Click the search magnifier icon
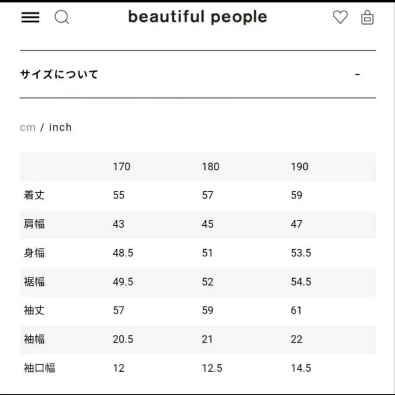This screenshot has width=395, height=395. (62, 18)
